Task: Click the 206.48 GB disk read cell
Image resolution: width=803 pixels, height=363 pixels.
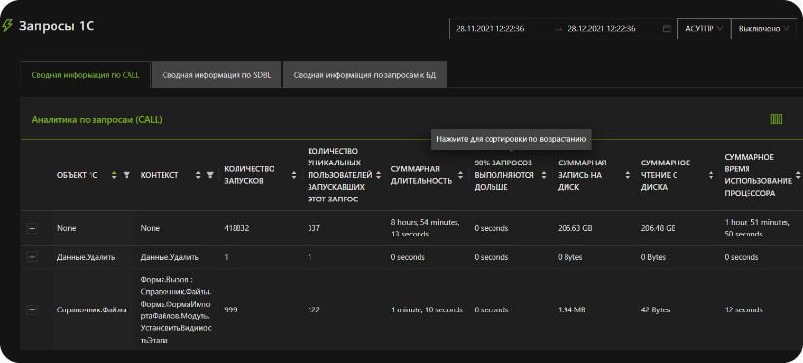Action: pos(658,229)
